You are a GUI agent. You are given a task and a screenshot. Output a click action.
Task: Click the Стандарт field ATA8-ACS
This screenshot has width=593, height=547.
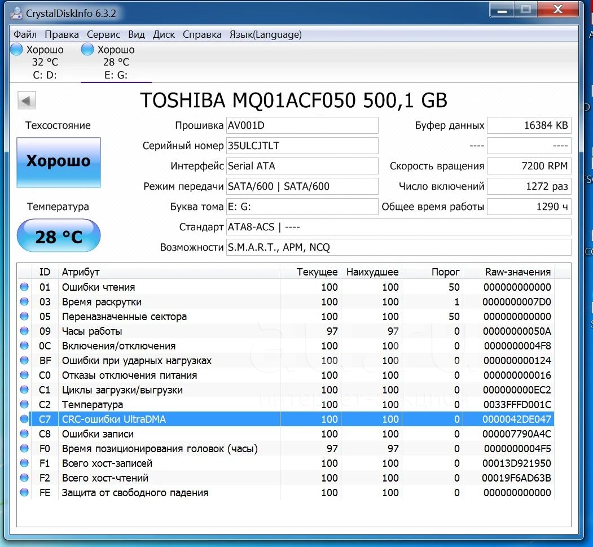(398, 227)
